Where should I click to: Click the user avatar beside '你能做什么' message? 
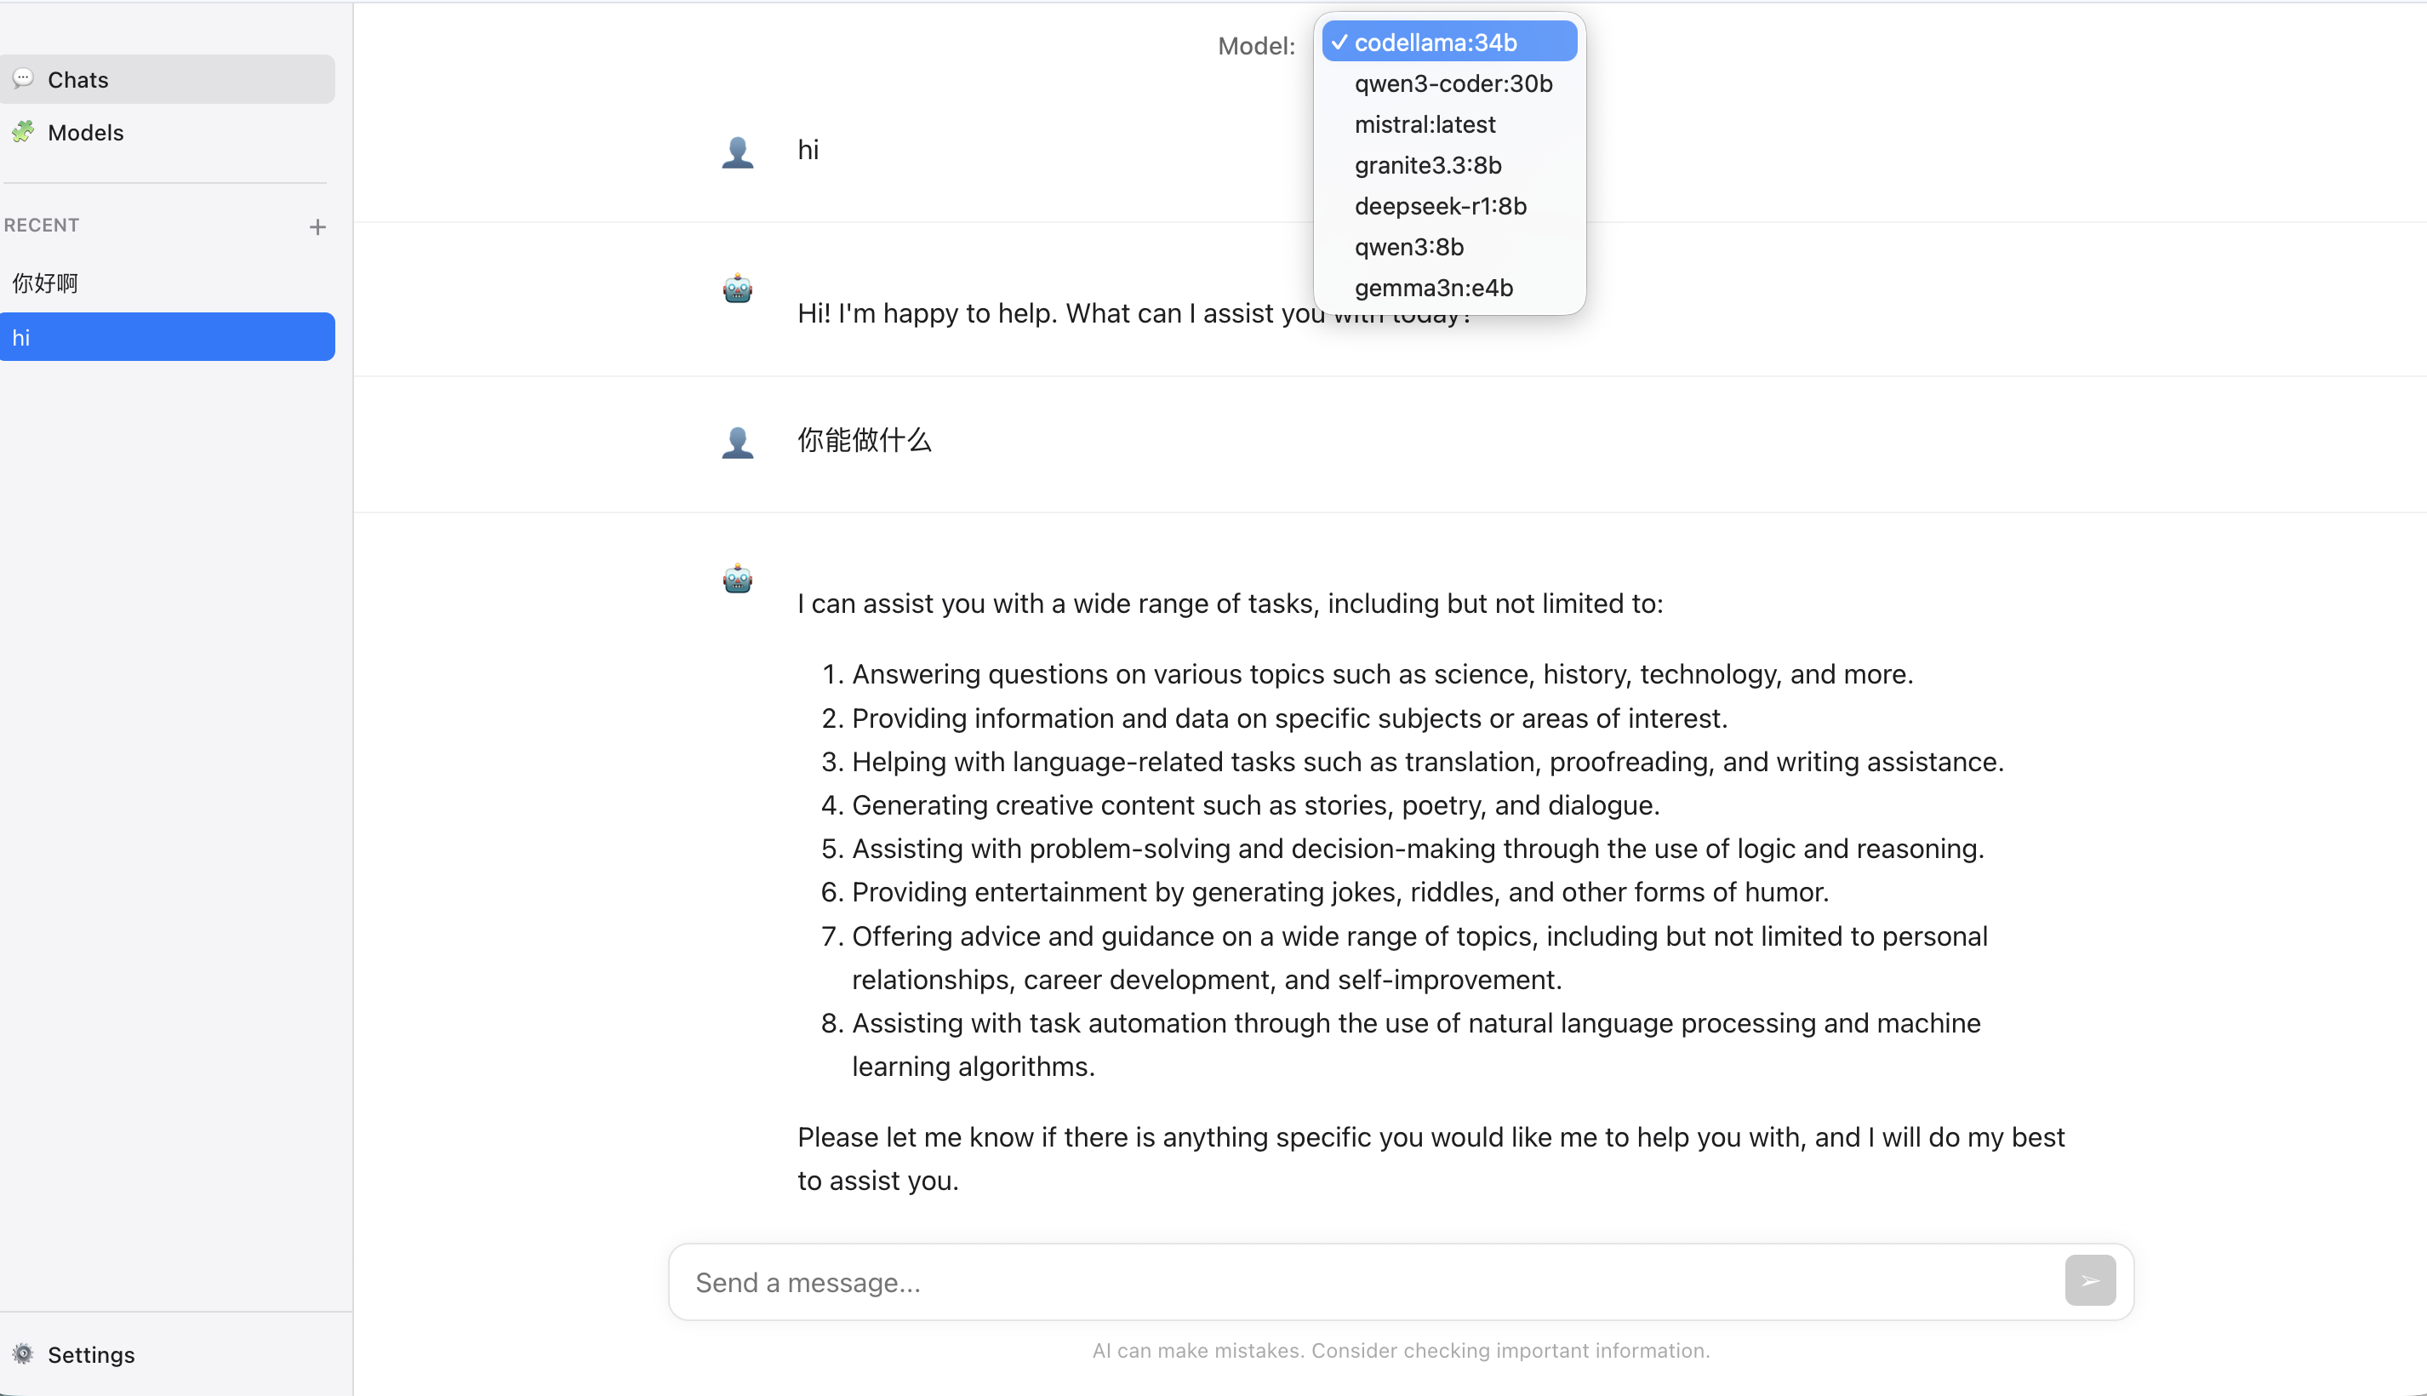point(737,442)
